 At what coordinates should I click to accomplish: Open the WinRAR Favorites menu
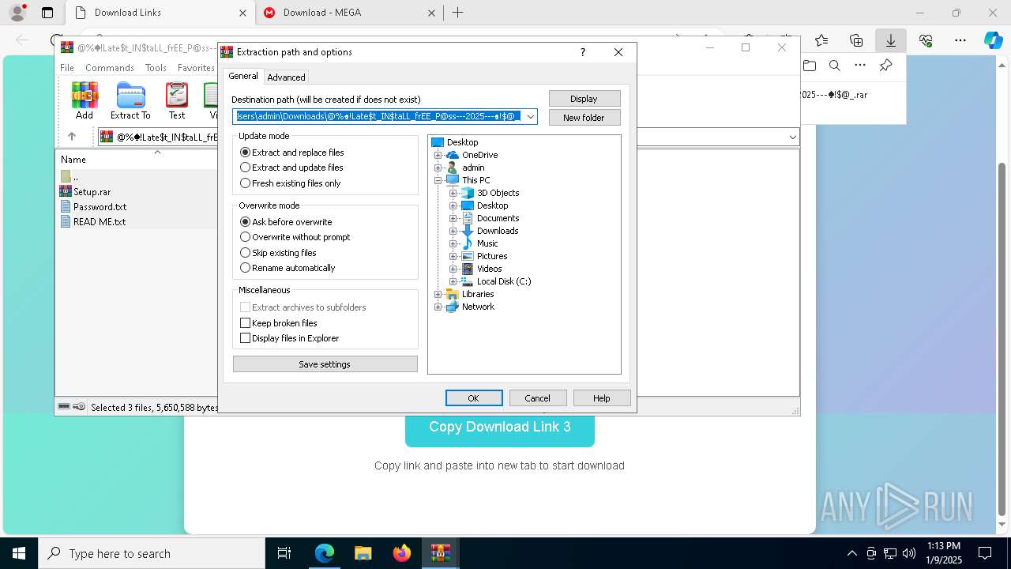tap(196, 68)
